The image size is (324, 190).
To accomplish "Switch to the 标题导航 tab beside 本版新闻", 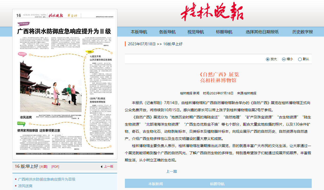I will point(217,184).
